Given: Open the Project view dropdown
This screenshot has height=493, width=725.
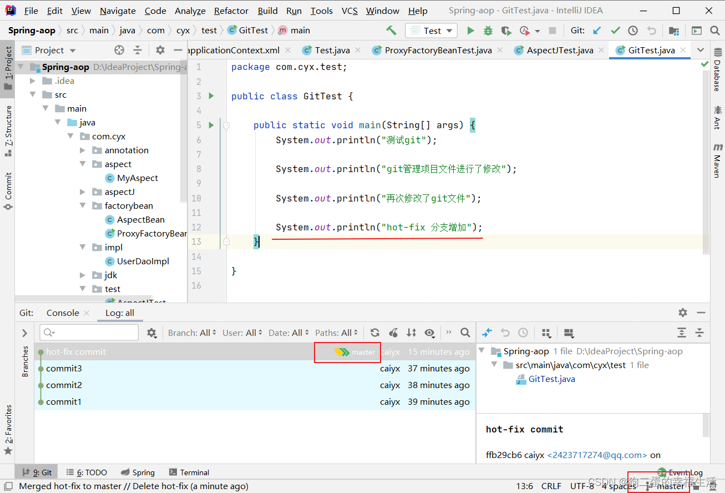Looking at the screenshot, I should [x=49, y=50].
